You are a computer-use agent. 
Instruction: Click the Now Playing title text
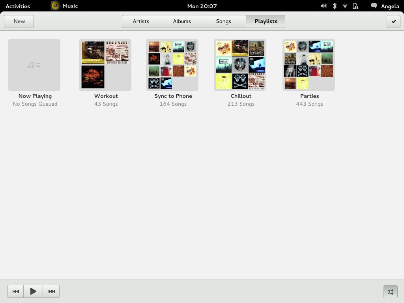point(35,96)
